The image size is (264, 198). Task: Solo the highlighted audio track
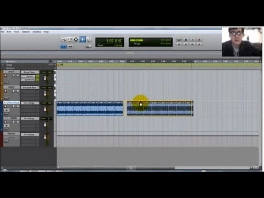13,106
